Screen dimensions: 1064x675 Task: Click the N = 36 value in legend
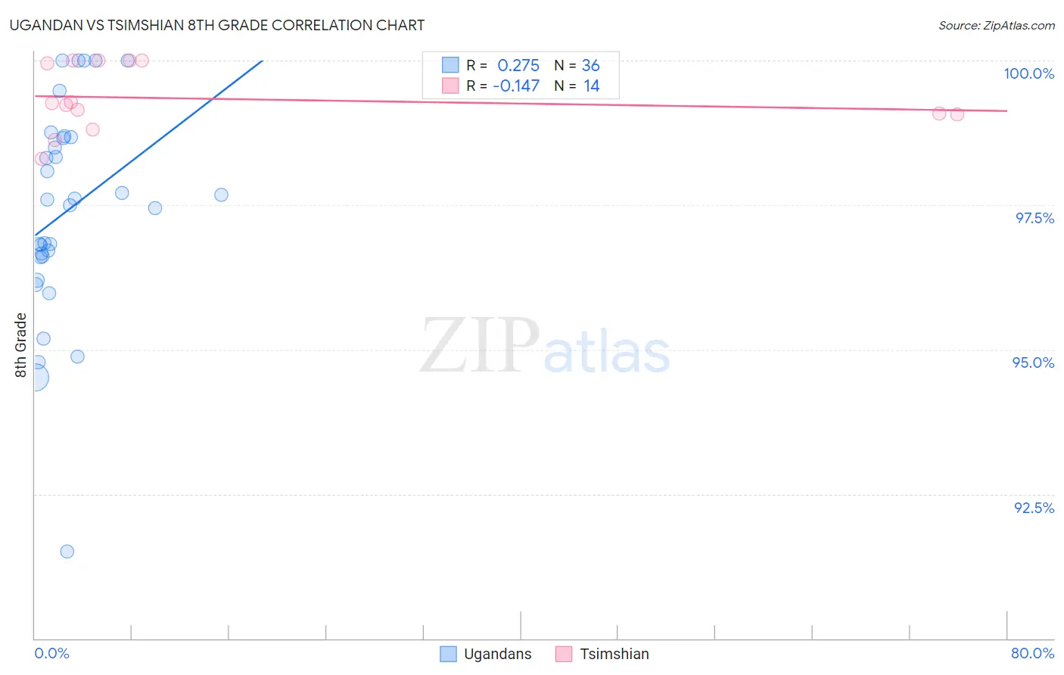click(577, 65)
